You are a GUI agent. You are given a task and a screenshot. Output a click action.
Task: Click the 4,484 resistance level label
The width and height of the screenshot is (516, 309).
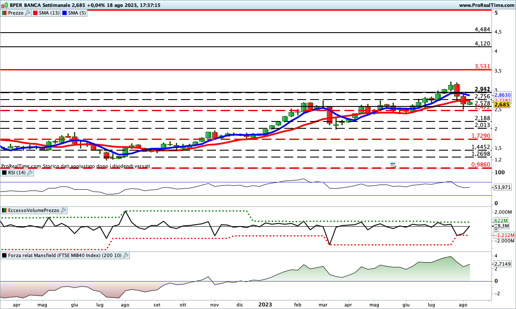click(x=482, y=29)
